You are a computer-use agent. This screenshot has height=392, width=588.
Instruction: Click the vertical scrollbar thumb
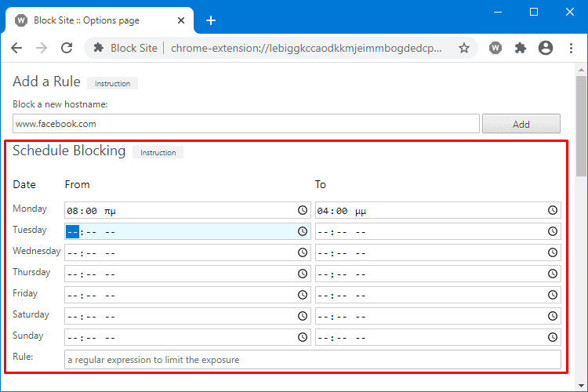(581, 125)
